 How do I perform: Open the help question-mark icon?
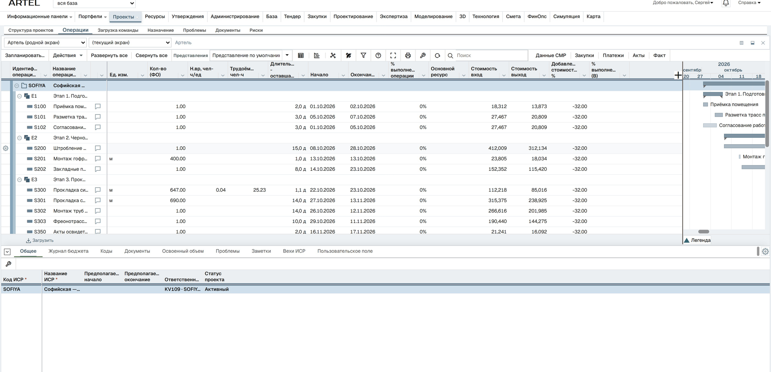click(x=378, y=55)
